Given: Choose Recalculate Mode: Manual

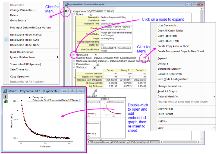Looking at the screenshot, I should [26, 35].
